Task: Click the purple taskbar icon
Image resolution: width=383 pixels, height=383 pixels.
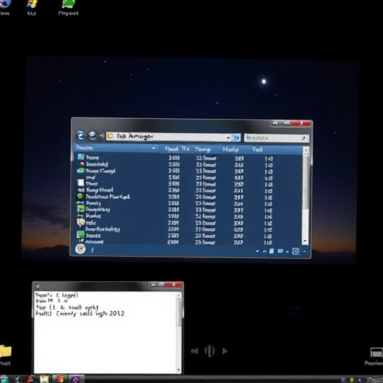Action: pos(76,379)
